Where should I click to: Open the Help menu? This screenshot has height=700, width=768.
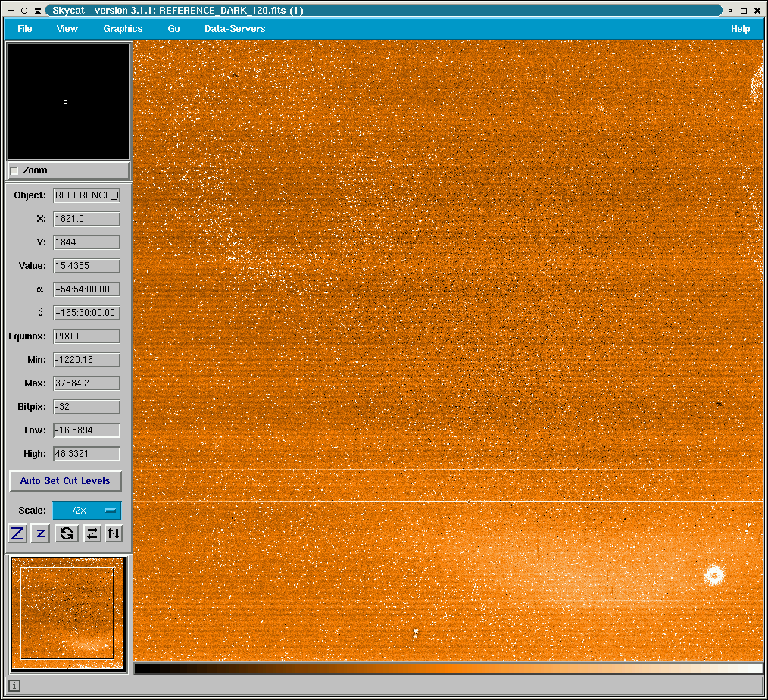[x=740, y=29]
